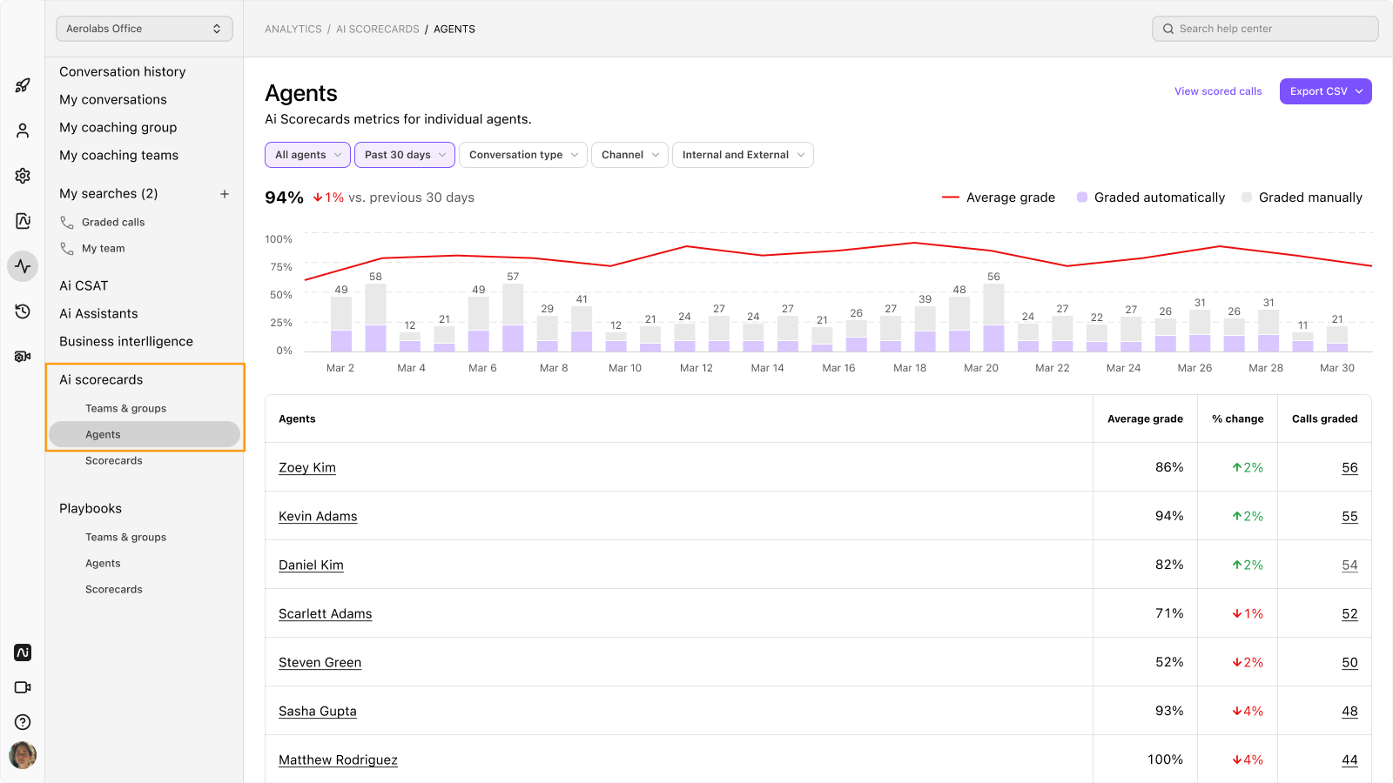Open the video camera icon near bottom
This screenshot has width=1393, height=783.
[23, 687]
